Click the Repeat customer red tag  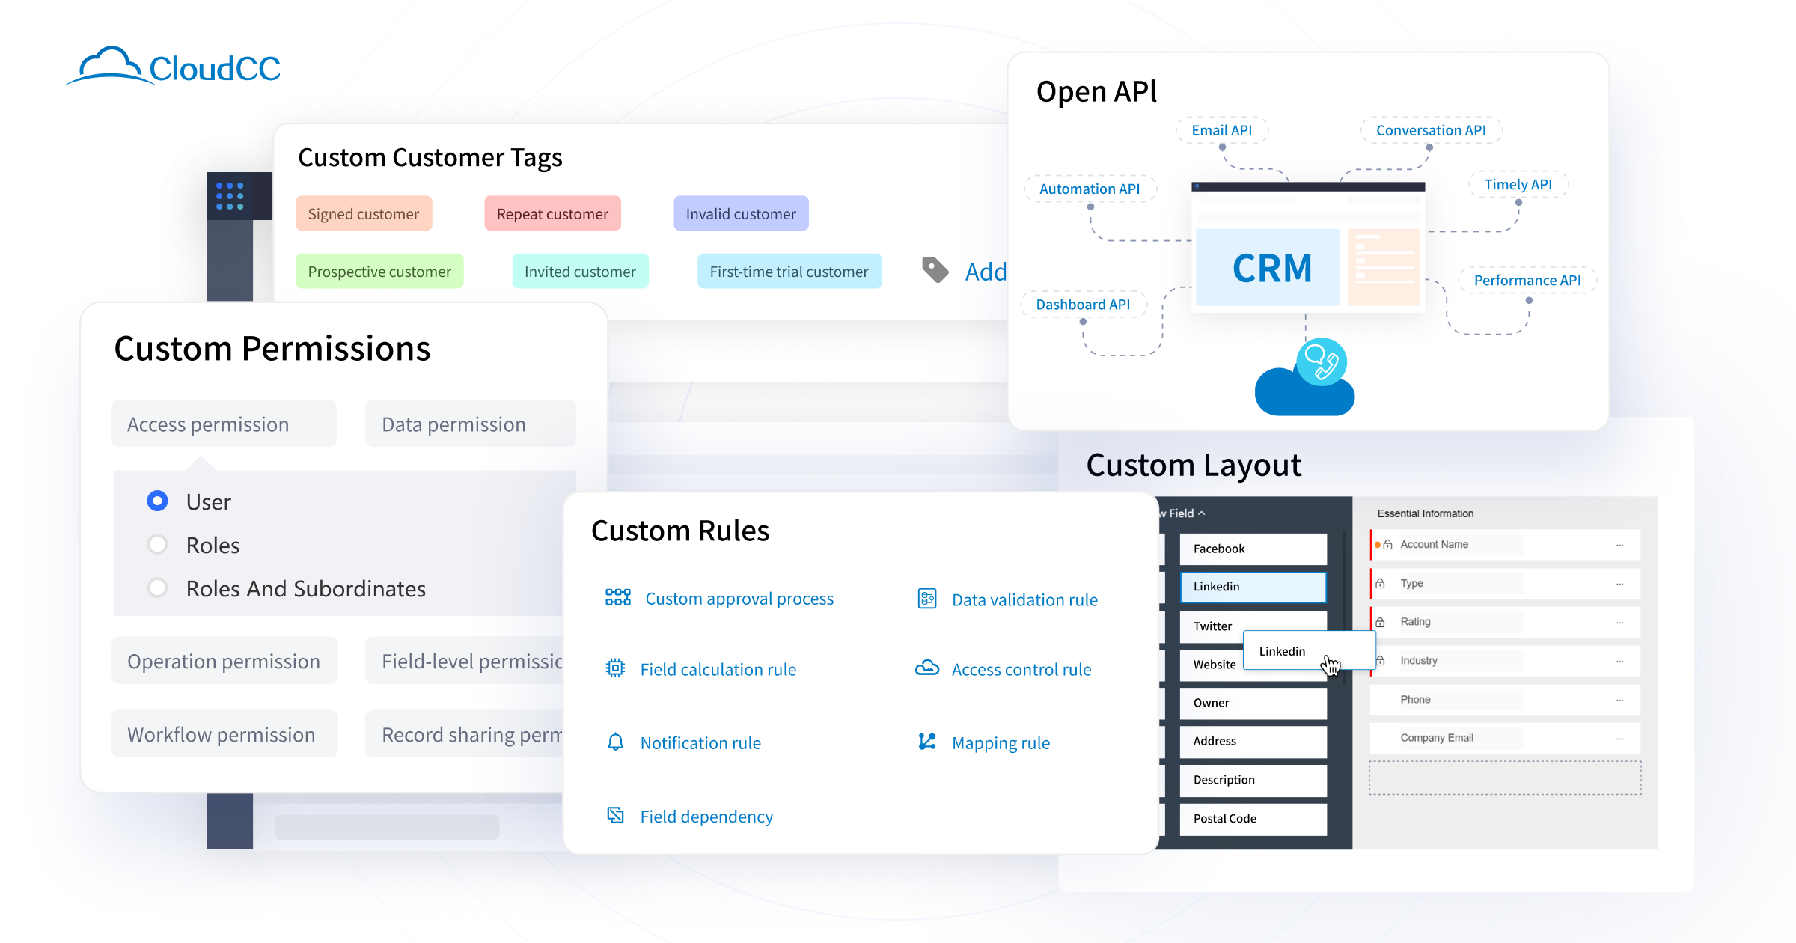(x=552, y=214)
